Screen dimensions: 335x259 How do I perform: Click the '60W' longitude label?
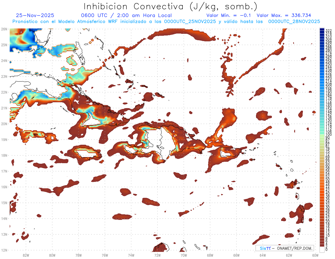pyautogui.click(x=315, y=255)
